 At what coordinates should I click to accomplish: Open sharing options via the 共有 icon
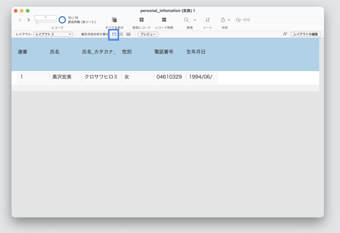pyautogui.click(x=223, y=20)
